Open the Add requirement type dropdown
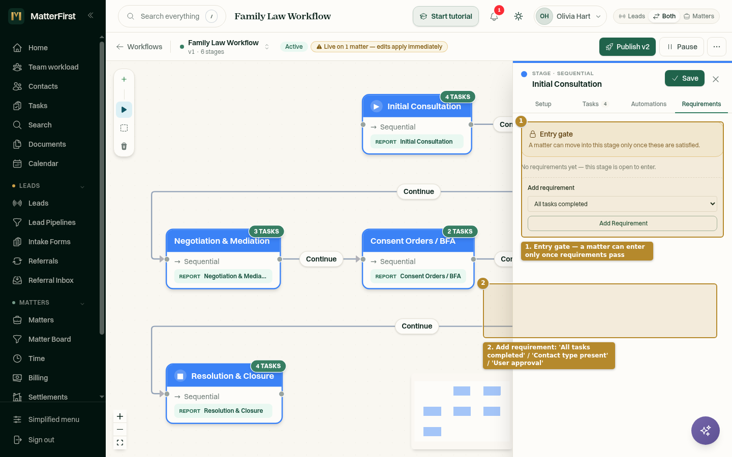 click(622, 204)
